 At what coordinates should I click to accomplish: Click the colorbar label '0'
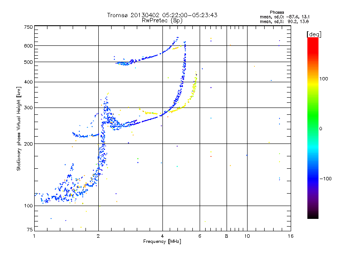point(320,128)
